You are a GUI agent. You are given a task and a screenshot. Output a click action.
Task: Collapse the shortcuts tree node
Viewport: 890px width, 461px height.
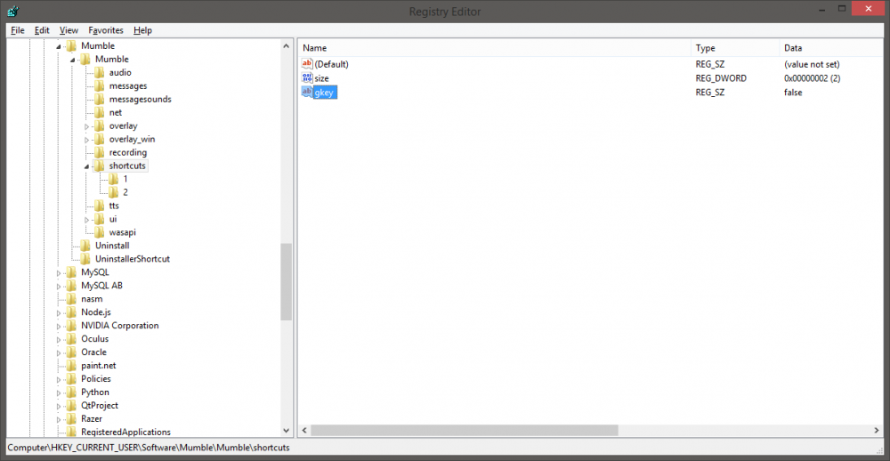coord(87,166)
